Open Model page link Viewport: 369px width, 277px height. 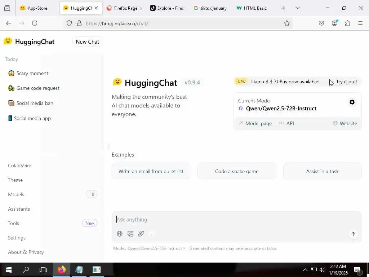tap(255, 123)
